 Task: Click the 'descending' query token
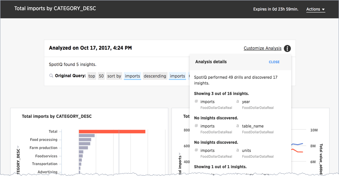point(155,76)
